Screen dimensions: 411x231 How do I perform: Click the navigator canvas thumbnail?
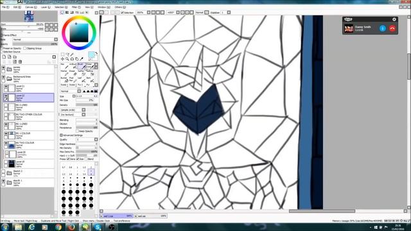coord(29,16)
